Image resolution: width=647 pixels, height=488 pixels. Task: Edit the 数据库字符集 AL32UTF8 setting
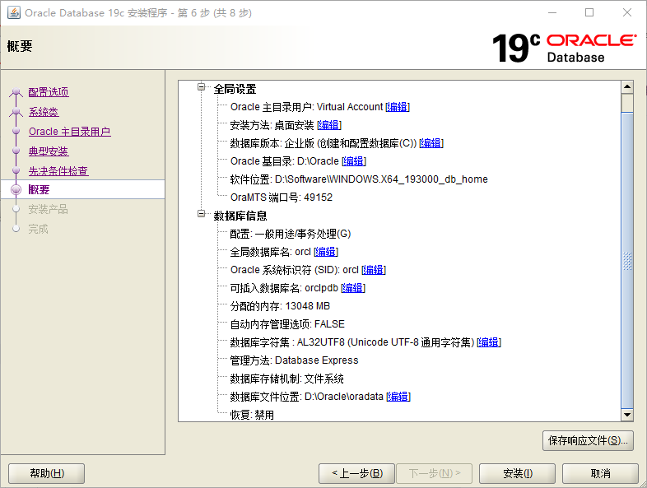[x=489, y=342]
